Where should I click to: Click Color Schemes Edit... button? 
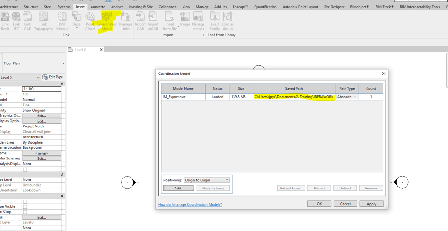[x=42, y=158]
